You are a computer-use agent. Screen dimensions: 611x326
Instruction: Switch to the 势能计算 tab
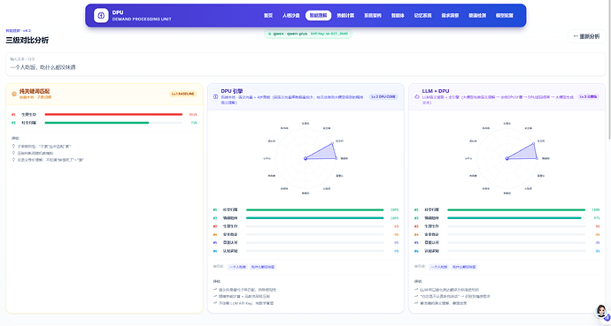coord(345,16)
